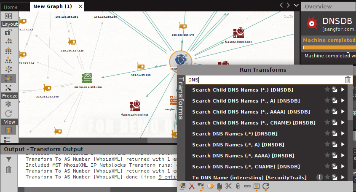The width and height of the screenshot is (356, 192).
Task: Click the refresh layout circular arrow icon
Action: 8,113
